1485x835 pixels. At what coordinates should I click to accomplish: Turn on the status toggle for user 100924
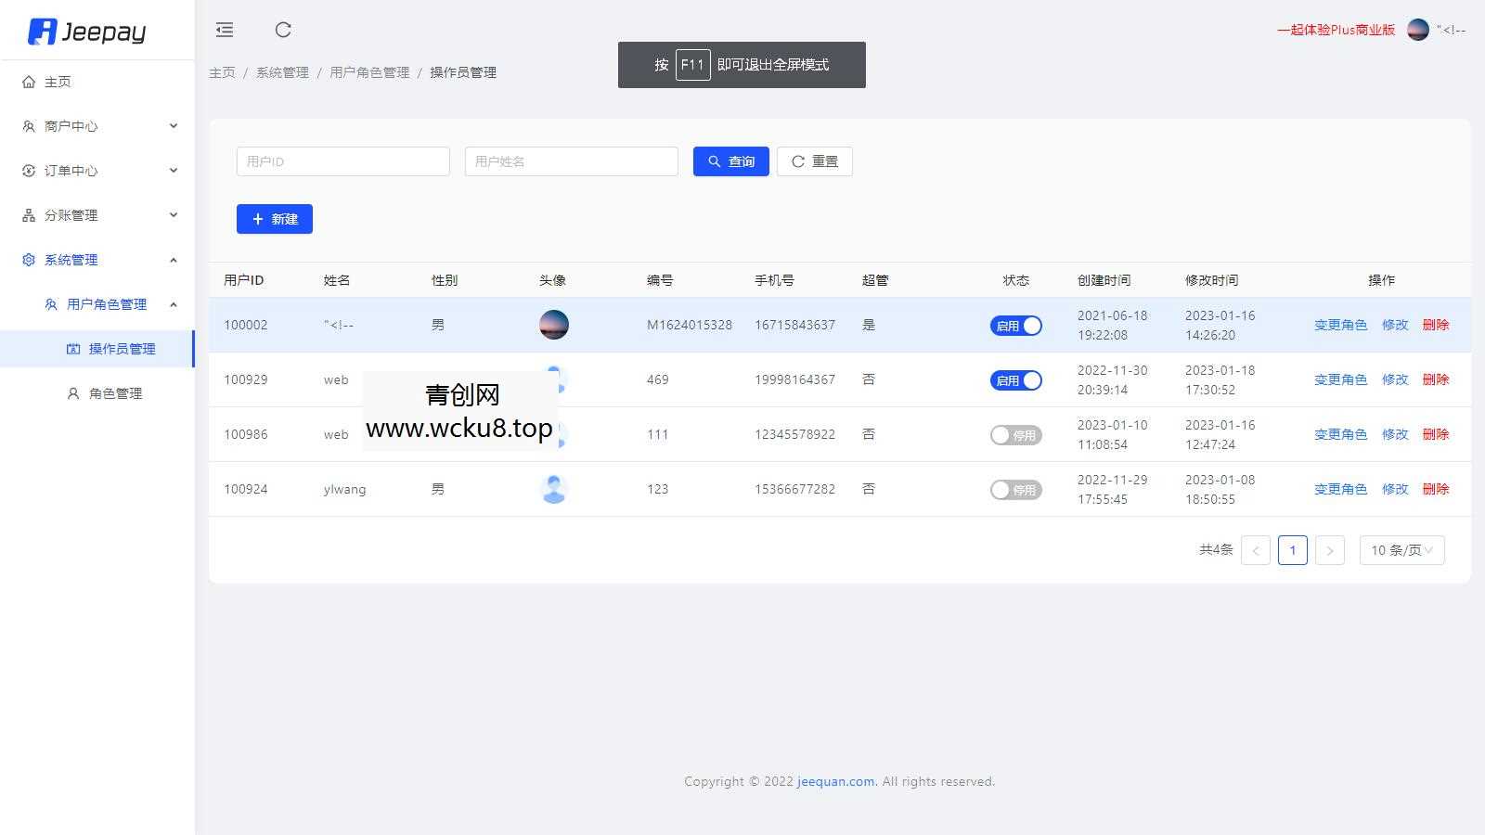tap(1015, 489)
